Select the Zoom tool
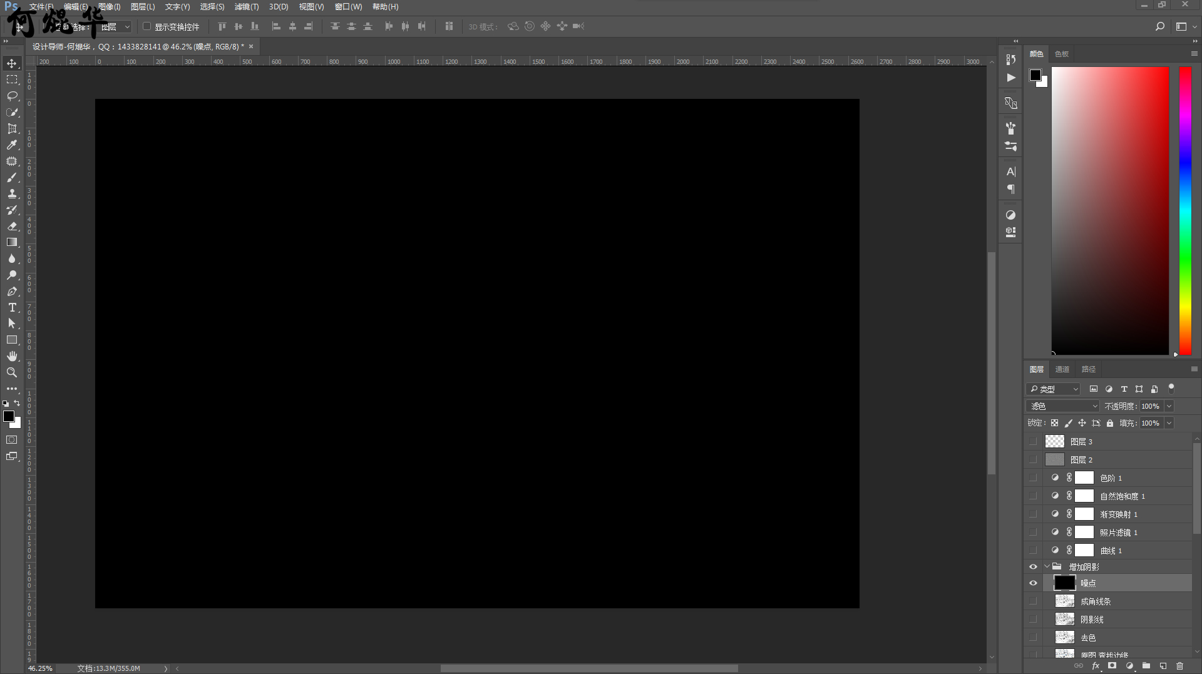This screenshot has height=674, width=1202. [12, 372]
